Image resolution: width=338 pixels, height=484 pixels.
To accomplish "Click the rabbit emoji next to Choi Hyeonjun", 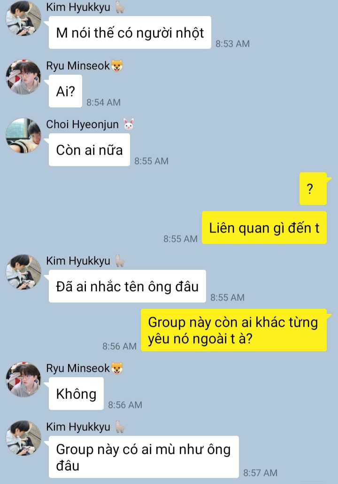I will (129, 124).
